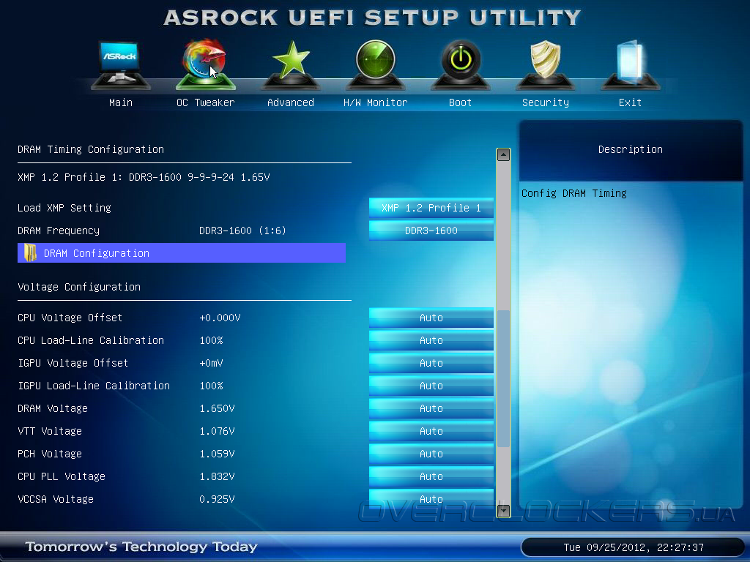The image size is (750, 562).
Task: Open VTT Voltage Auto dropdown
Action: (431, 431)
